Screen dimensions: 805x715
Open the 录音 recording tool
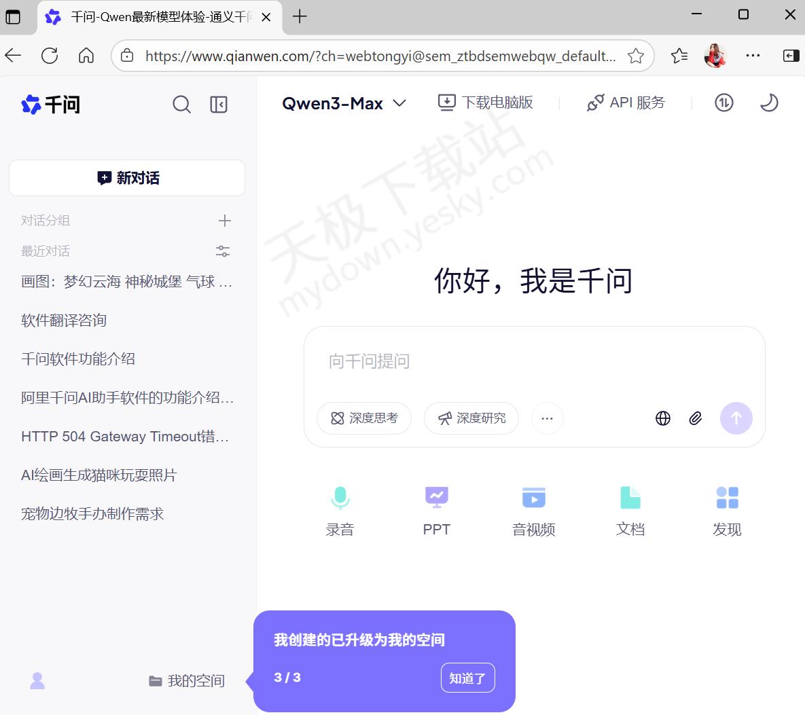click(x=340, y=511)
